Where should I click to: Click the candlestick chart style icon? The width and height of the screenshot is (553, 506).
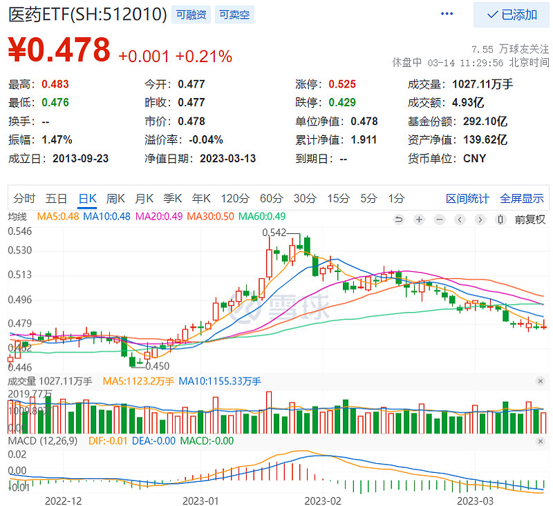point(499,220)
